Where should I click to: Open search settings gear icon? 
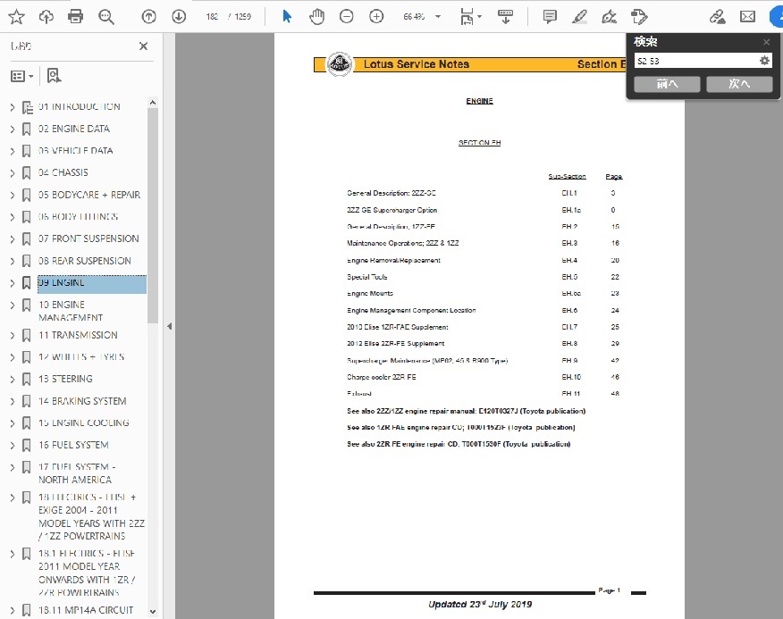pos(764,61)
